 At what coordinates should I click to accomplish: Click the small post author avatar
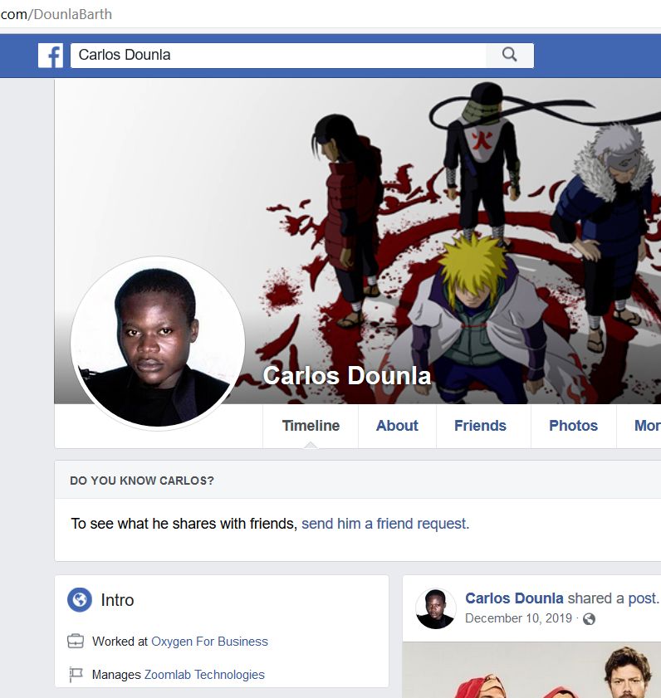point(435,608)
